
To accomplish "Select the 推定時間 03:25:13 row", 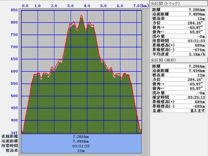I will (178, 97).
